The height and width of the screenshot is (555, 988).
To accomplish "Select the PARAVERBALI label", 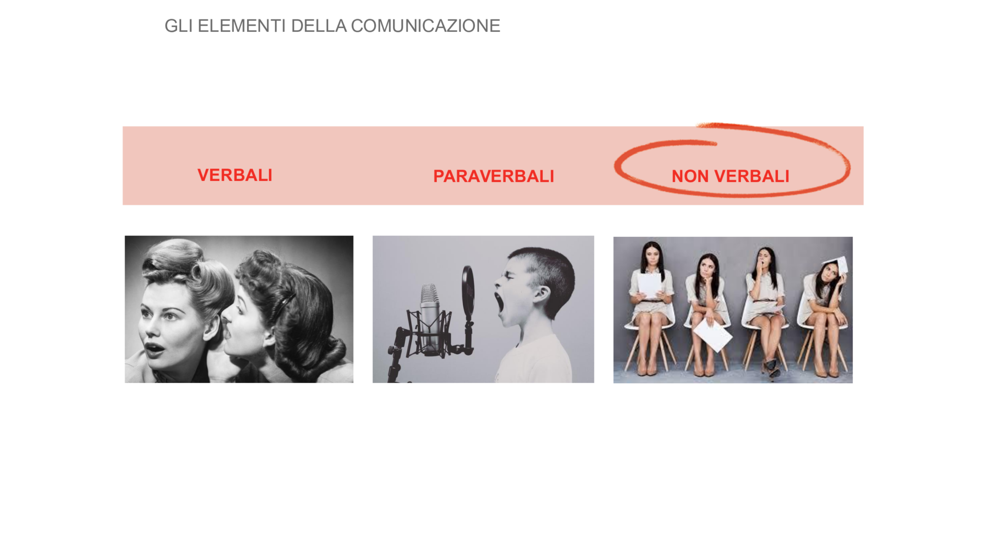I will pos(493,176).
